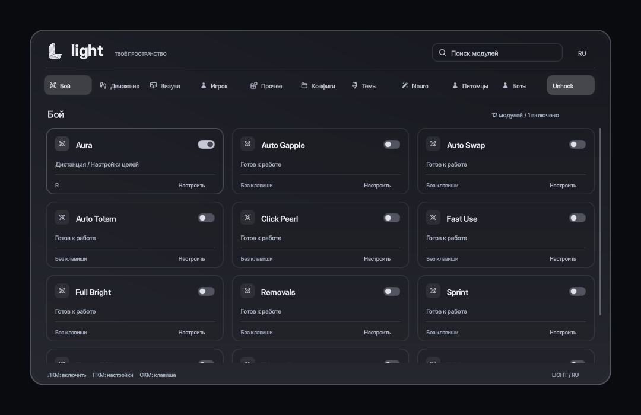Turn on the Auto Totem toggle
The width and height of the screenshot is (641, 415).
[x=207, y=218]
